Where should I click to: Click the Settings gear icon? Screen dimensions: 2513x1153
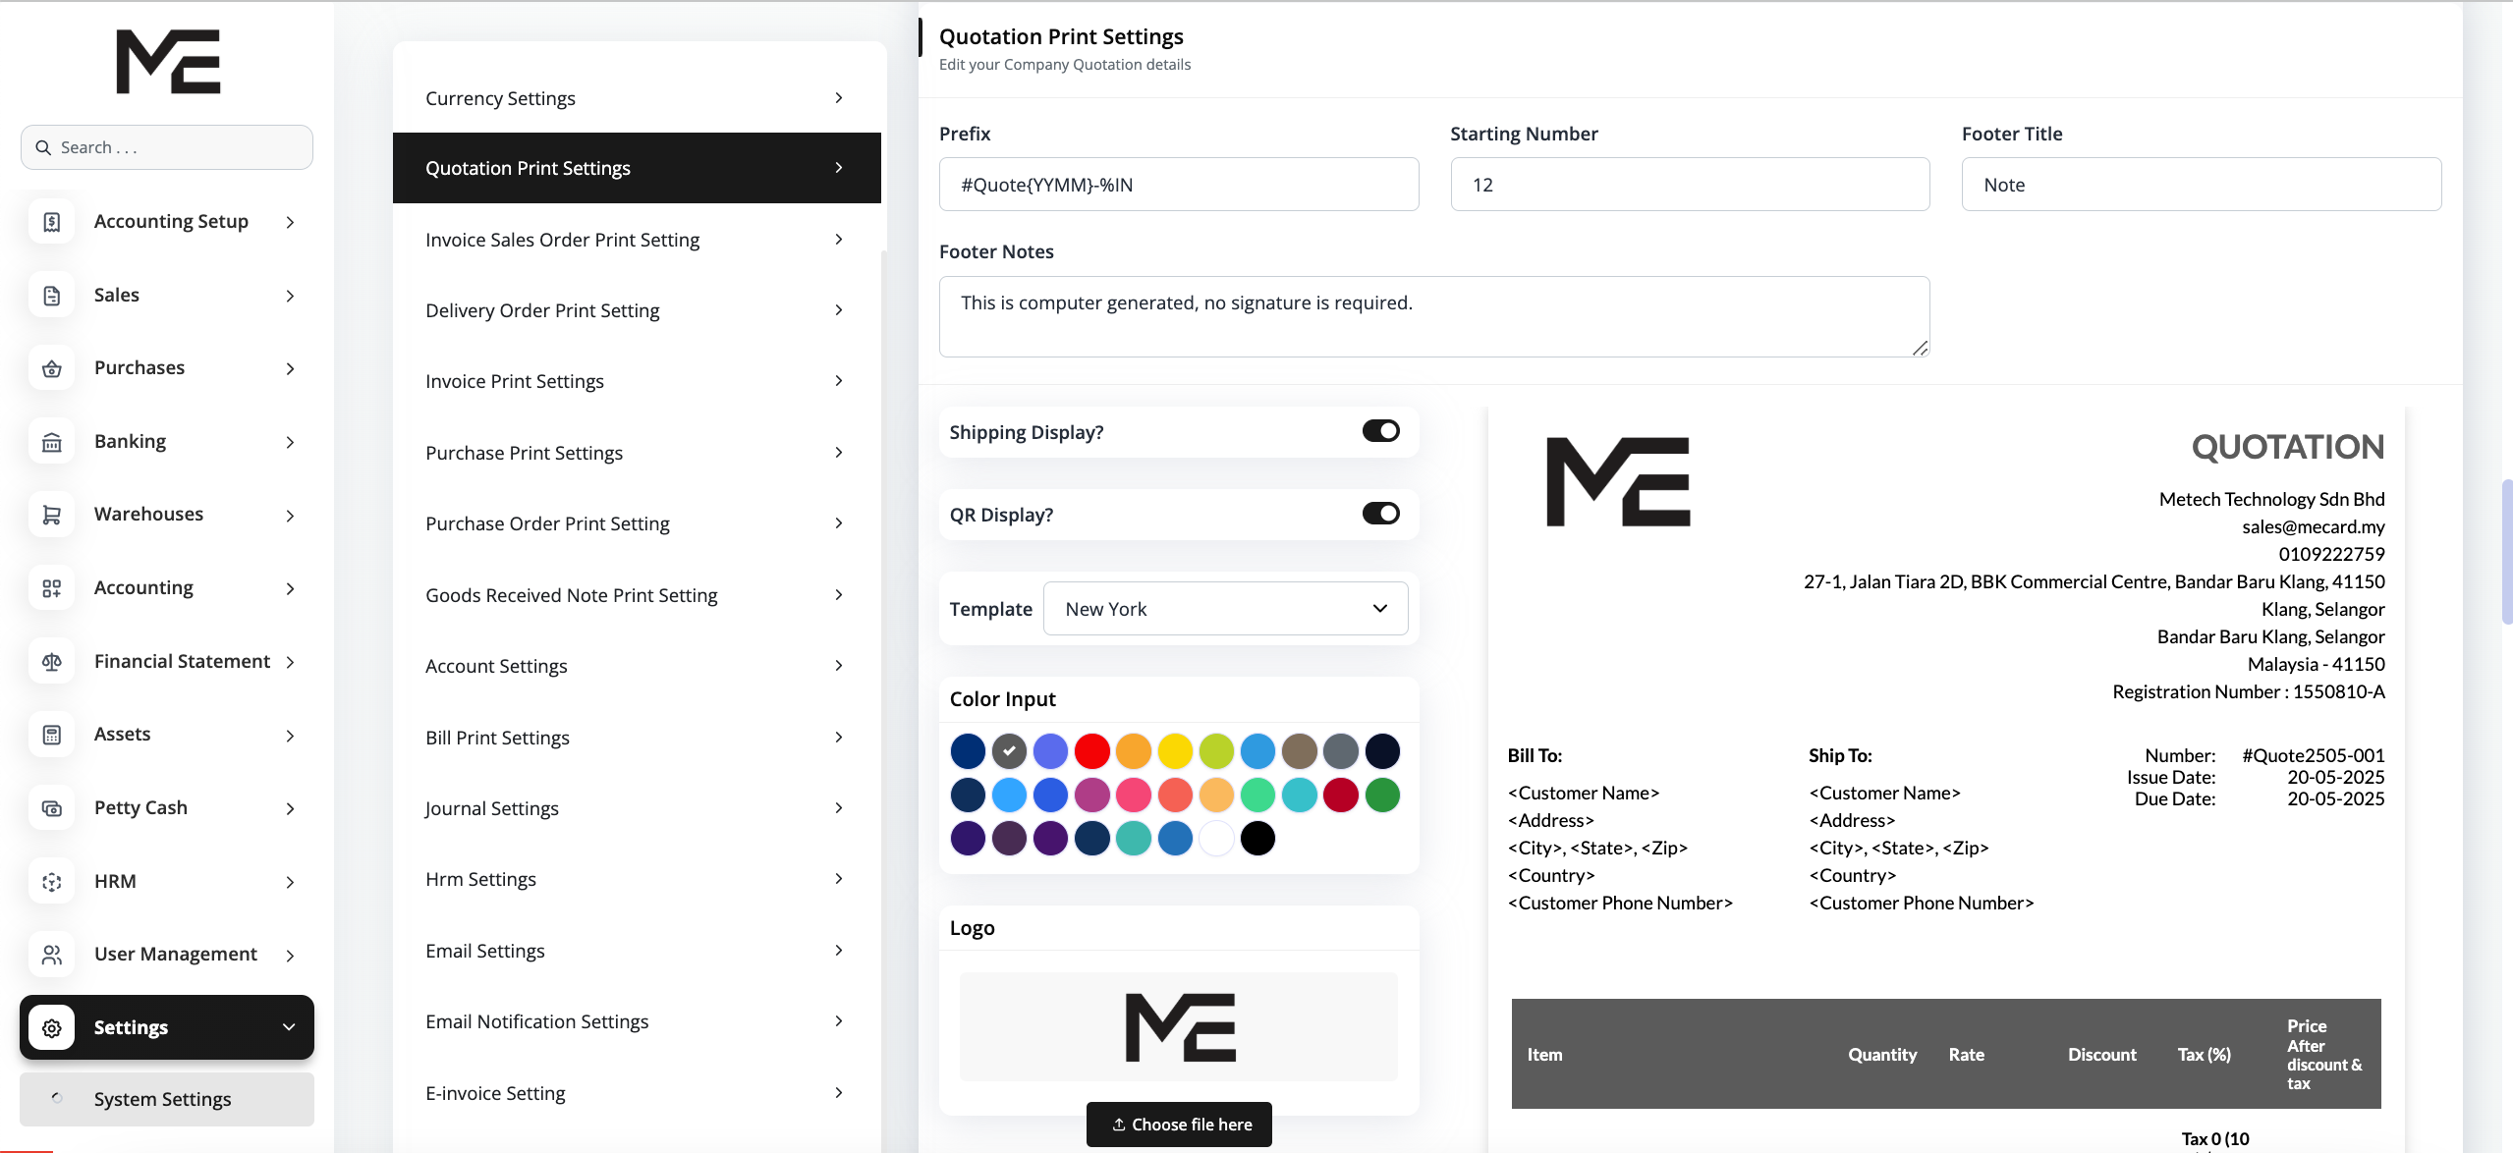pyautogui.click(x=52, y=1027)
